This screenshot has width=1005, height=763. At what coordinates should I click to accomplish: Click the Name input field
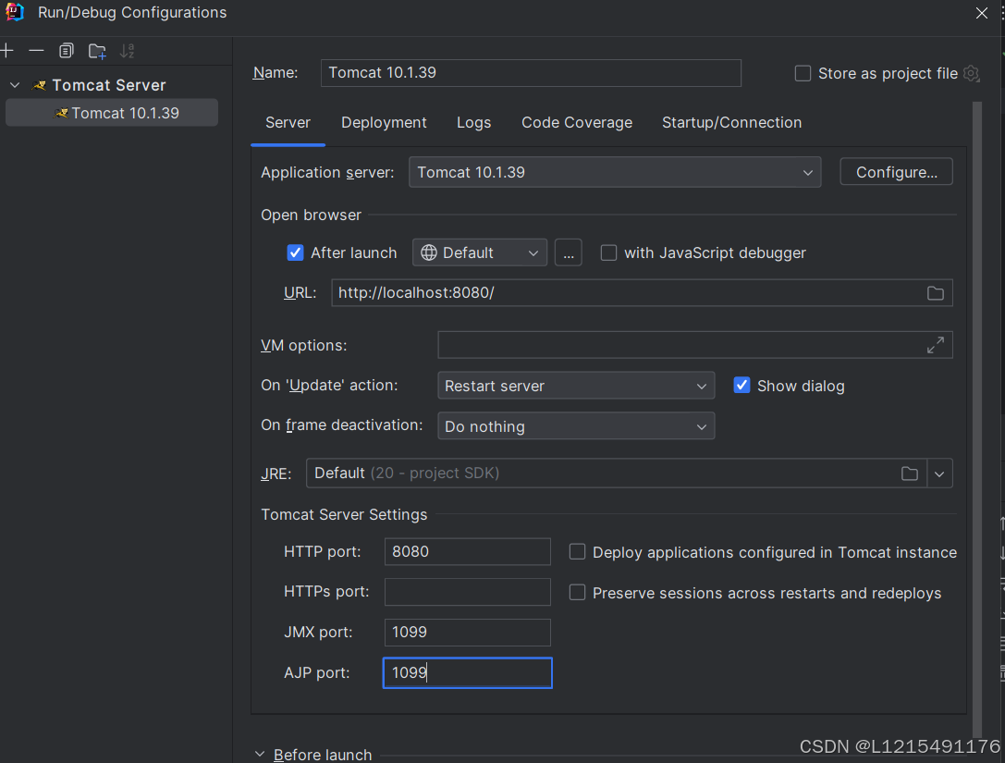531,73
